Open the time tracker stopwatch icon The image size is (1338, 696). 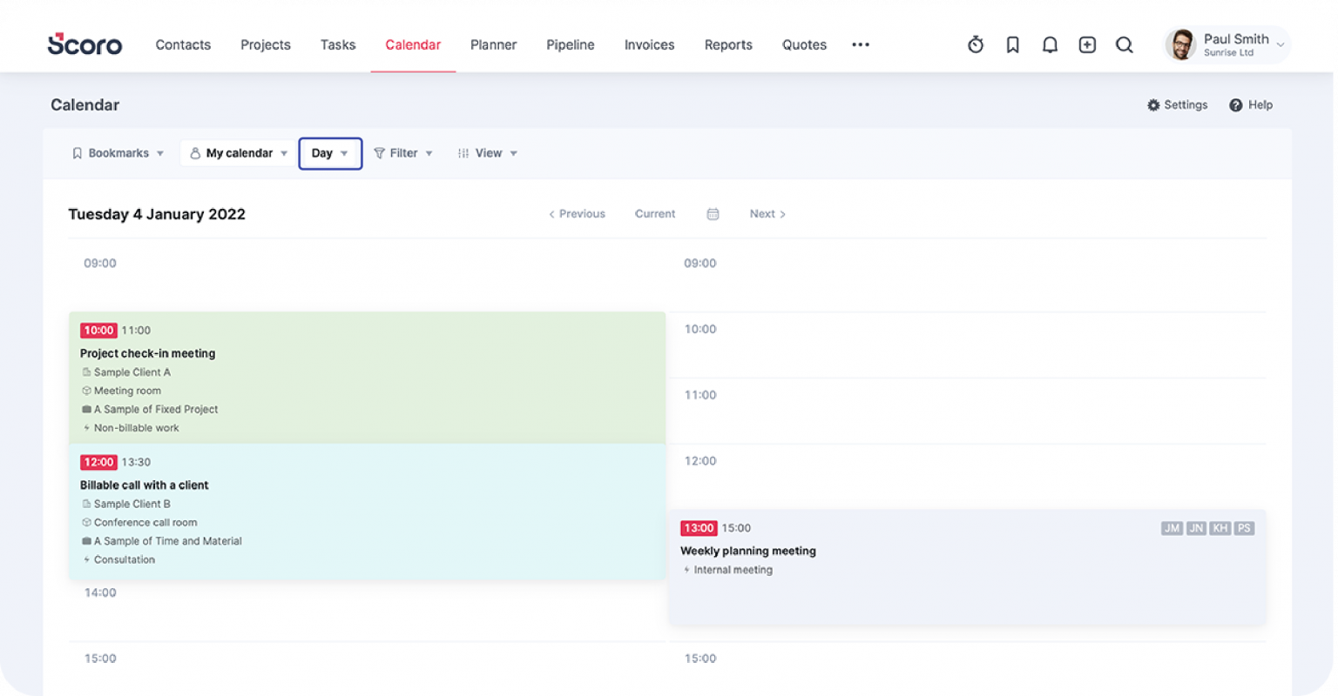975,44
